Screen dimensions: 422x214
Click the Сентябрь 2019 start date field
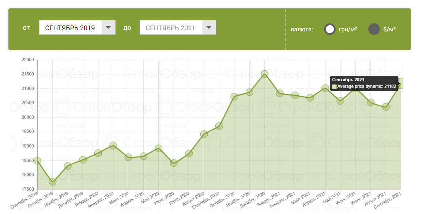(70, 28)
